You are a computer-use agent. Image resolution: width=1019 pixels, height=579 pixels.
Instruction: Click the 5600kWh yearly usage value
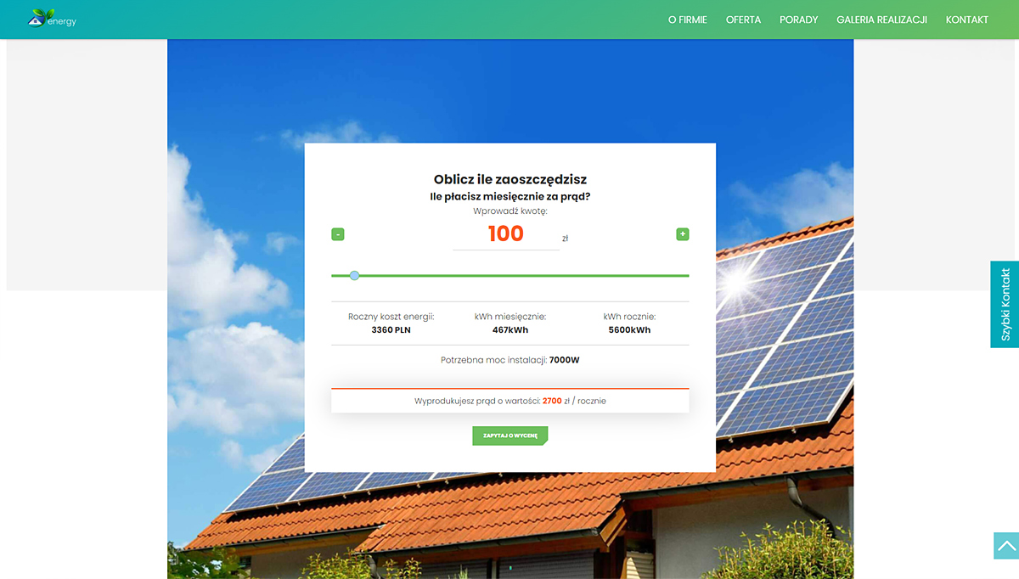pyautogui.click(x=629, y=330)
